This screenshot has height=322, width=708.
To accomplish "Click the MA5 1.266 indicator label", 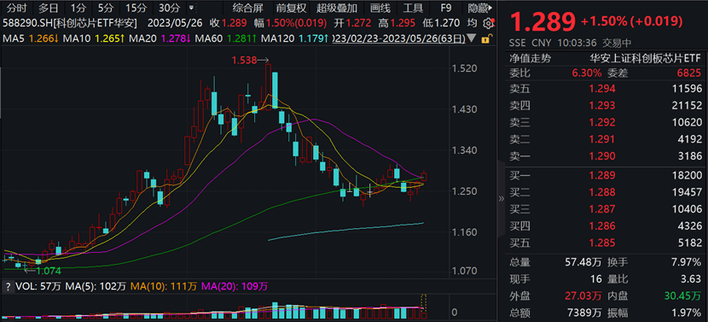I will pos(31,39).
